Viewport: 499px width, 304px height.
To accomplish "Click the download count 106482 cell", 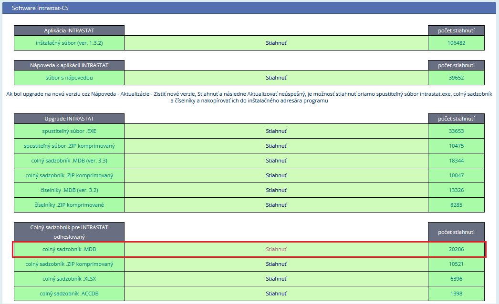I will (x=456, y=43).
